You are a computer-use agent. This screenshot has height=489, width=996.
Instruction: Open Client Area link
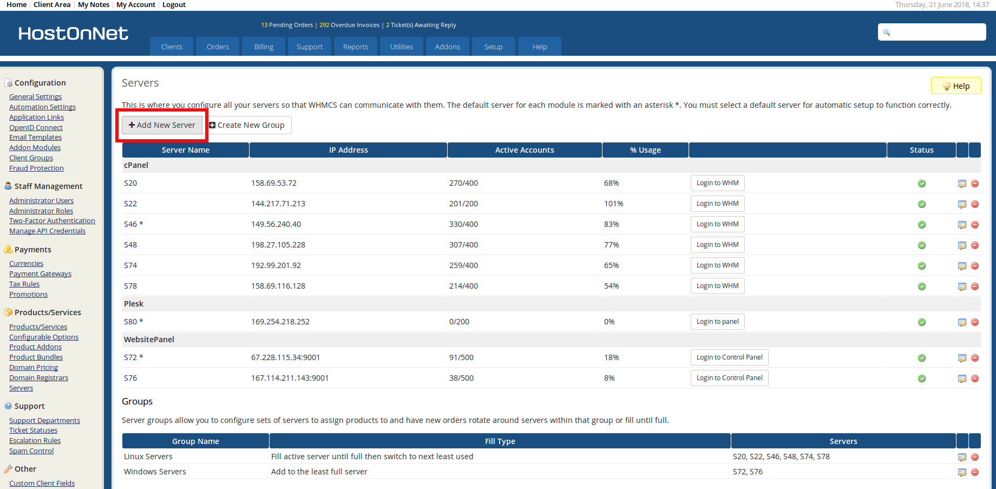point(52,4)
